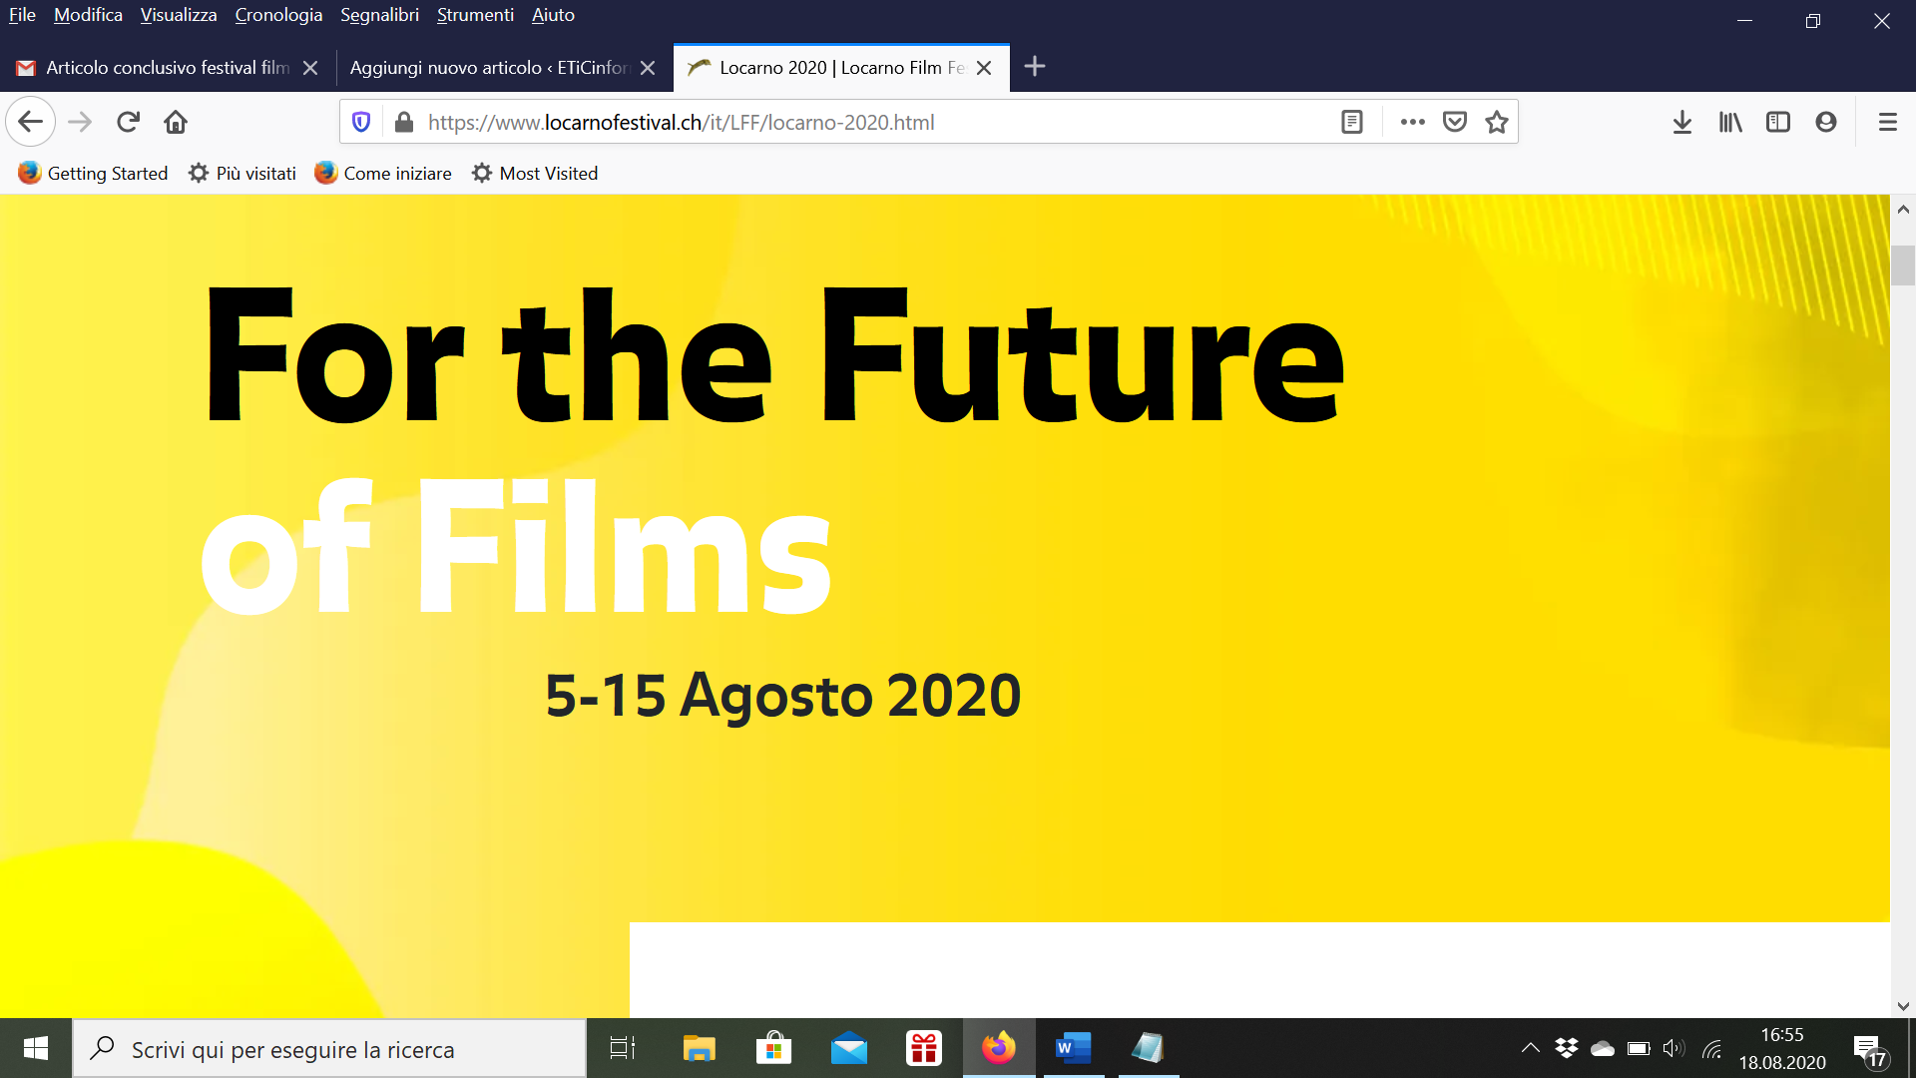This screenshot has width=1916, height=1078.
Task: Open OneDrive cloud tray icon
Action: (x=1603, y=1048)
